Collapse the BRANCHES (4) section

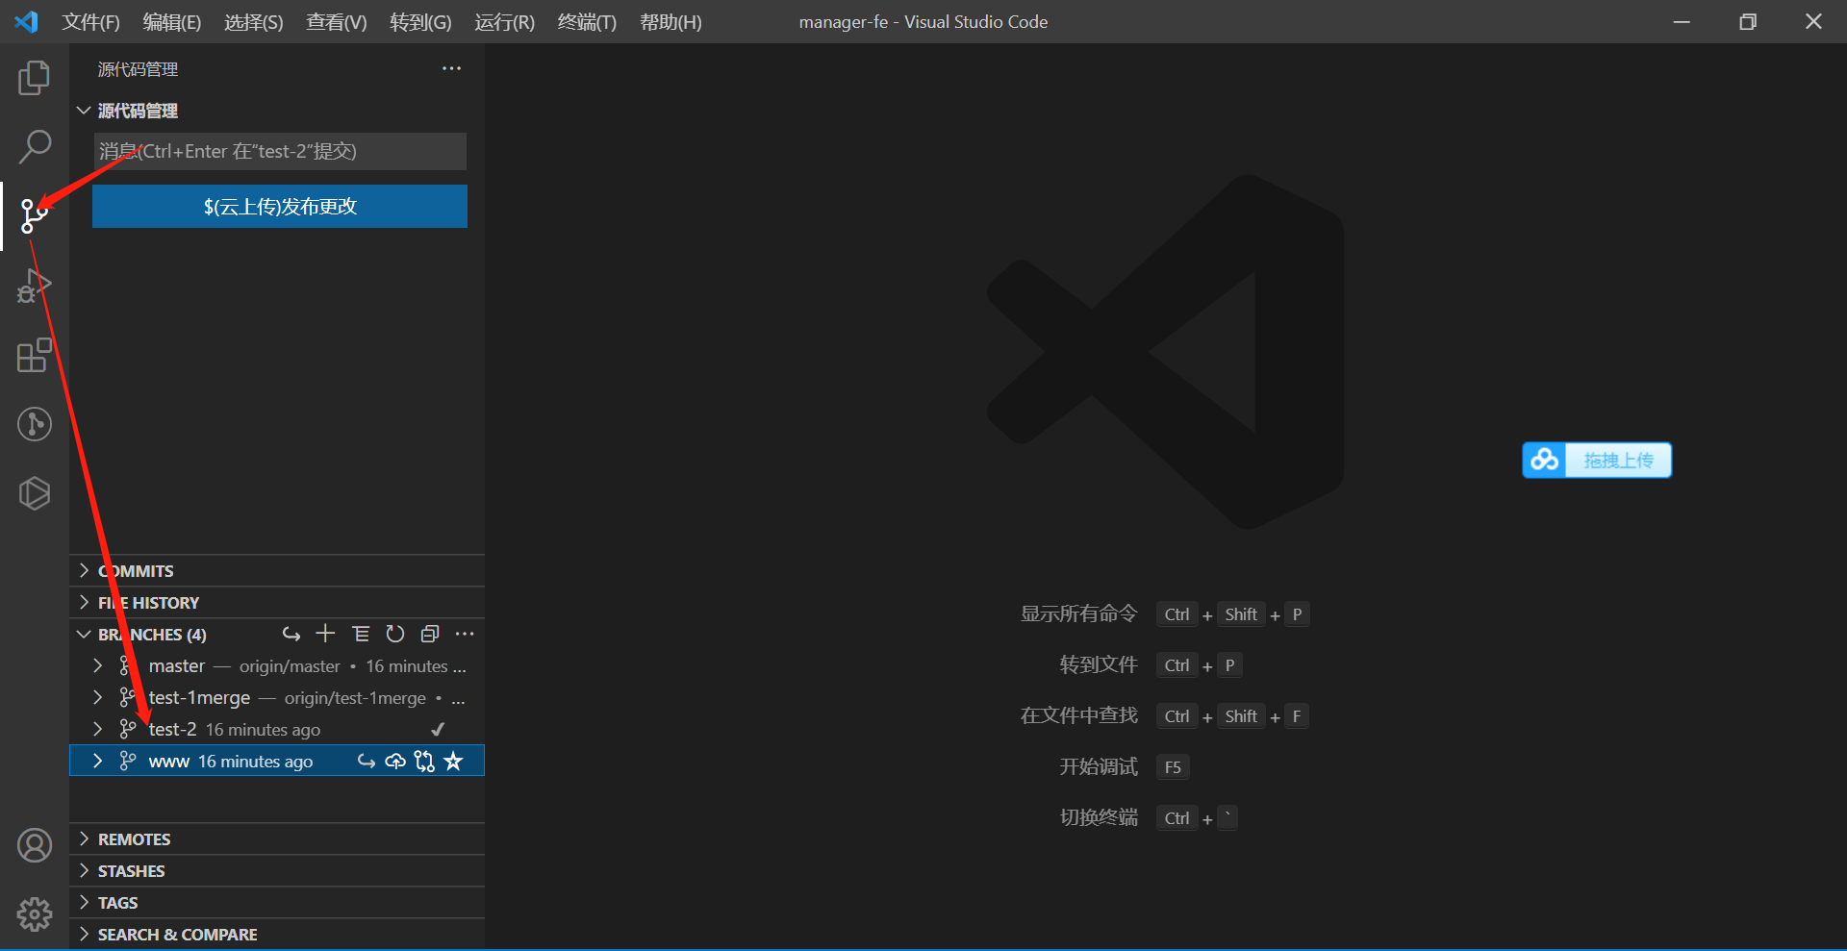[84, 635]
